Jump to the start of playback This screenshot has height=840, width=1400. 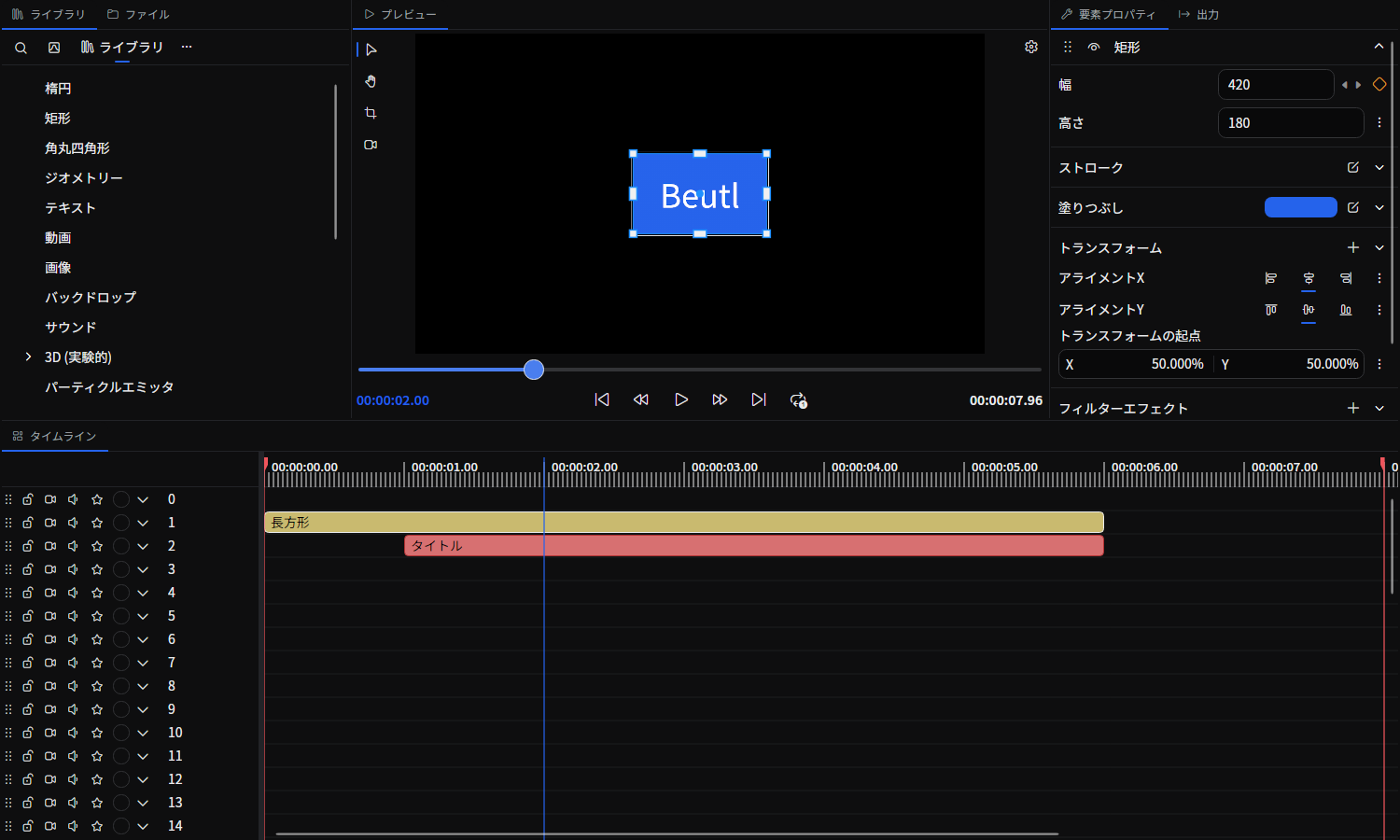(x=602, y=399)
